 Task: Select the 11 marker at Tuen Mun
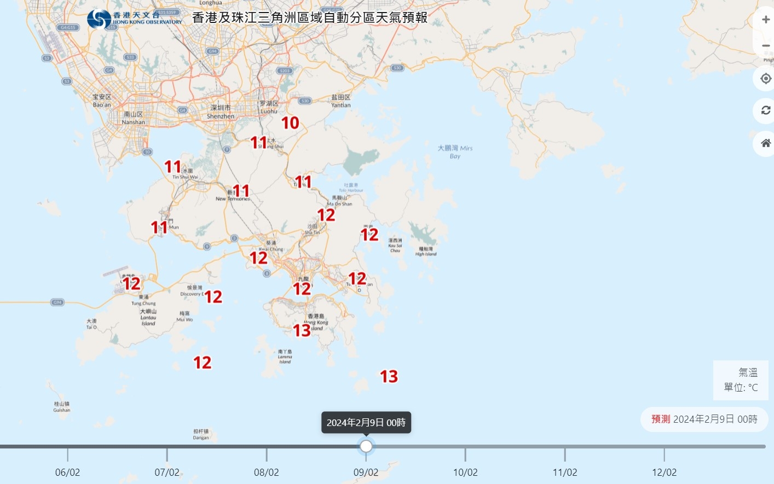tap(159, 228)
